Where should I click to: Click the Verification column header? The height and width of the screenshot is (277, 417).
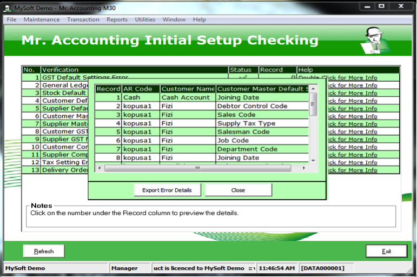coord(135,70)
